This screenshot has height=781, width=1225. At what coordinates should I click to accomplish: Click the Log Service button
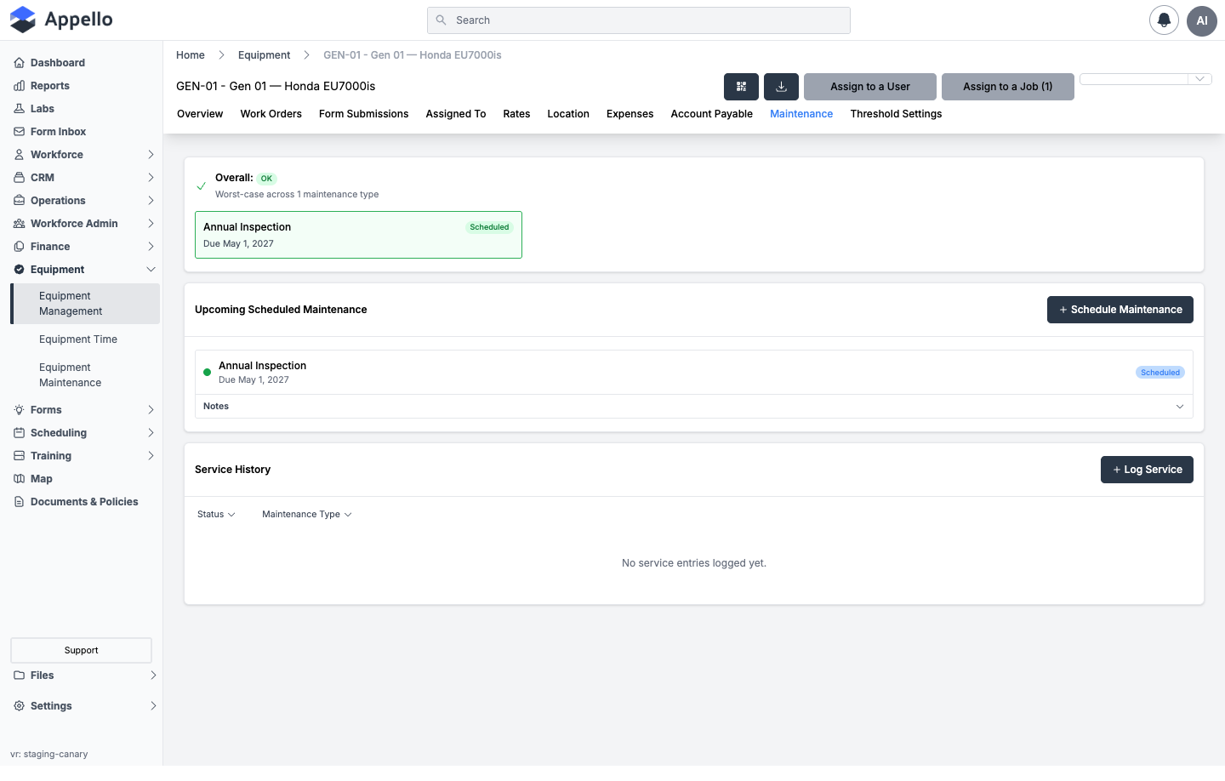(x=1147, y=470)
